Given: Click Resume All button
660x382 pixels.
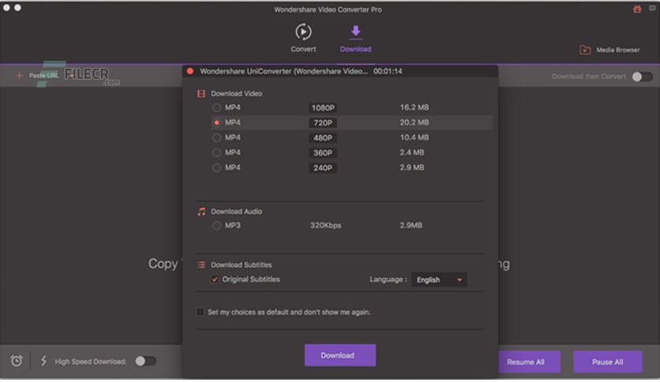Looking at the screenshot, I should click(528, 362).
